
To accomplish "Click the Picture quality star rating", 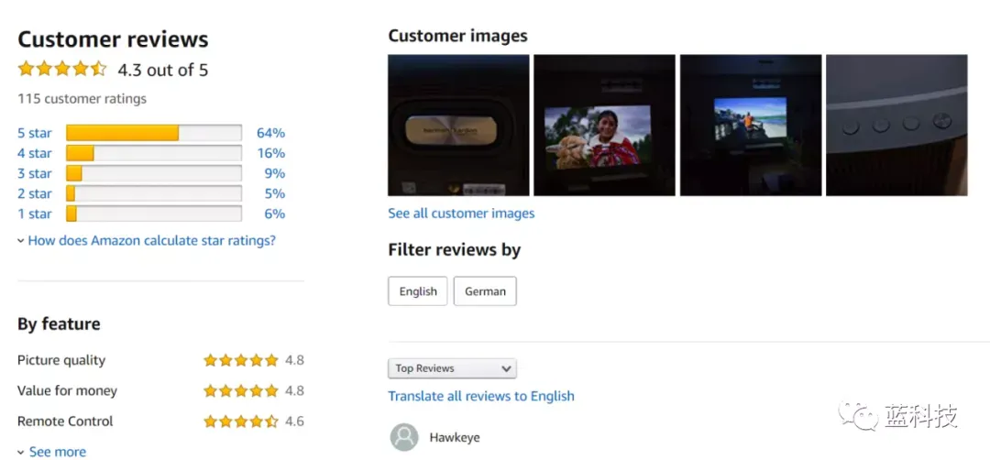I will coord(240,360).
